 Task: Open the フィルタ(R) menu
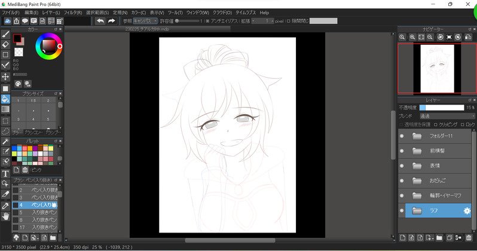(x=73, y=13)
